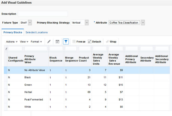Click the calendar-style toolbar icon
172x116 pixels.
point(57,42)
